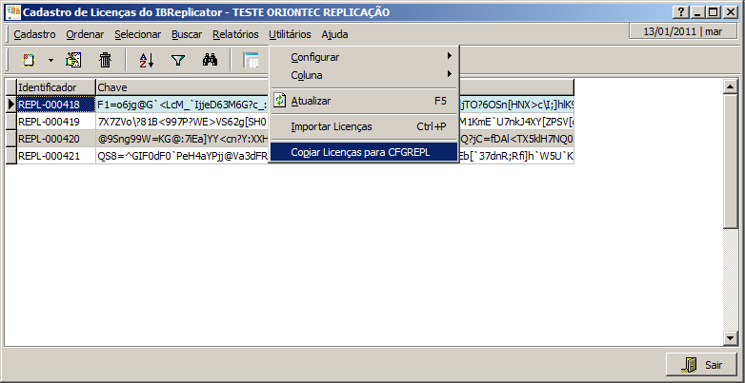This screenshot has width=745, height=383.
Task: Click the vertical scrollbar thumb
Action: click(x=730, y=160)
